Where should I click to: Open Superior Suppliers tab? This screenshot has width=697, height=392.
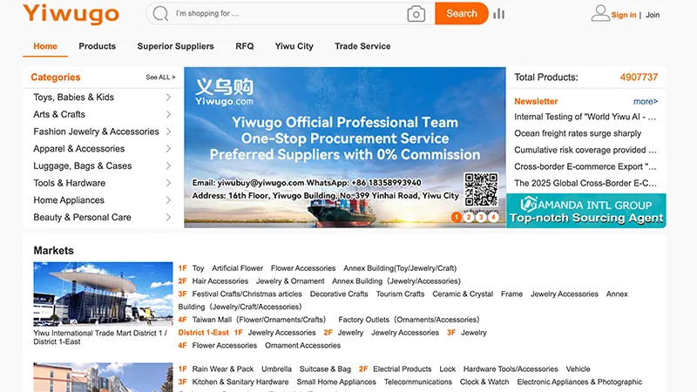tap(176, 46)
